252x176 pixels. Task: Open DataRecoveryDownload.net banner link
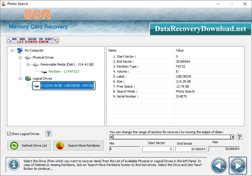(x=201, y=29)
